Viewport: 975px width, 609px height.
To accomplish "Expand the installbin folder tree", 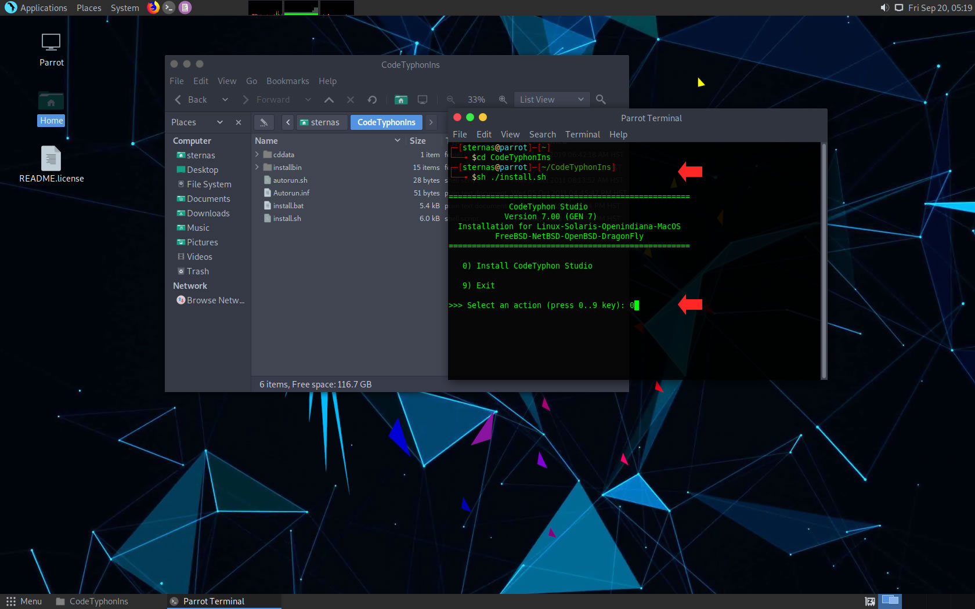I will [257, 168].
